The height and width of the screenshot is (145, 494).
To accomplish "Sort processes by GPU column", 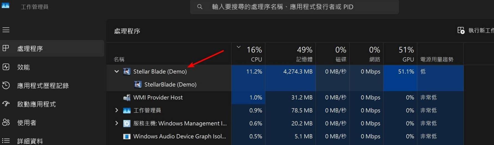I will (400, 54).
